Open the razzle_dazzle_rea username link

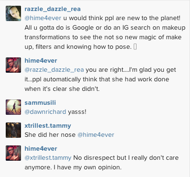(x=53, y=9)
